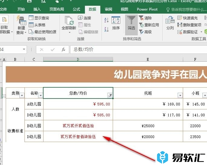Open active filter dropdown for 总数/均价
Image resolution: width=207 pixels, height=165 pixels.
[x=110, y=95]
